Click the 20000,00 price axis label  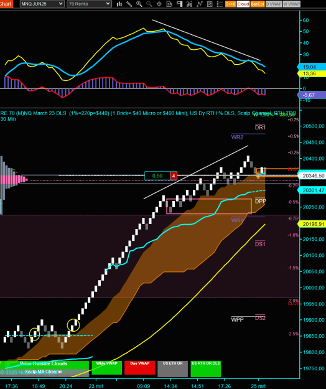314,288
